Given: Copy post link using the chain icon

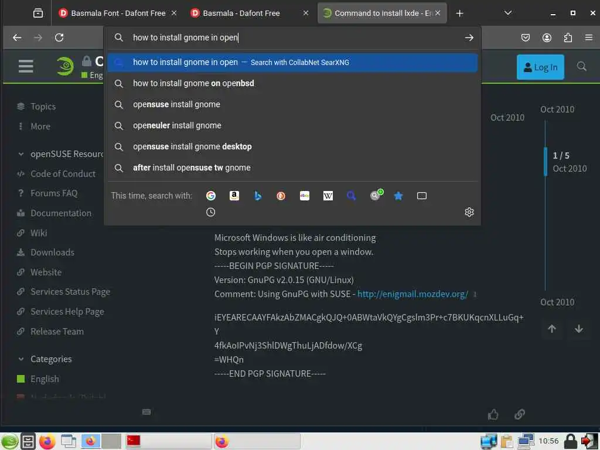Looking at the screenshot, I should [520, 414].
